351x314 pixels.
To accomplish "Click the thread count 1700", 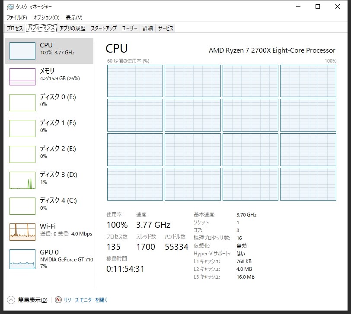I will pos(146,247).
